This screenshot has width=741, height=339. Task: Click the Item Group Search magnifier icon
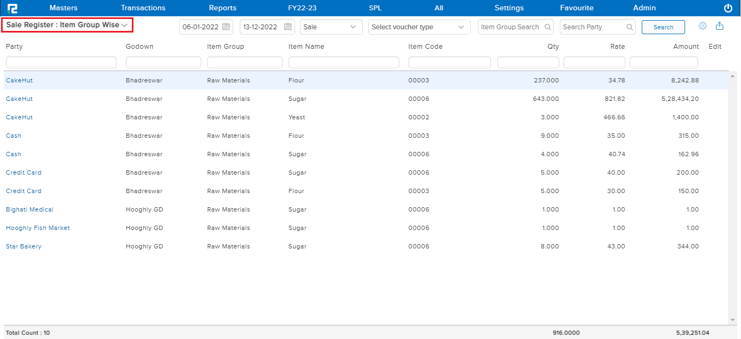point(547,27)
